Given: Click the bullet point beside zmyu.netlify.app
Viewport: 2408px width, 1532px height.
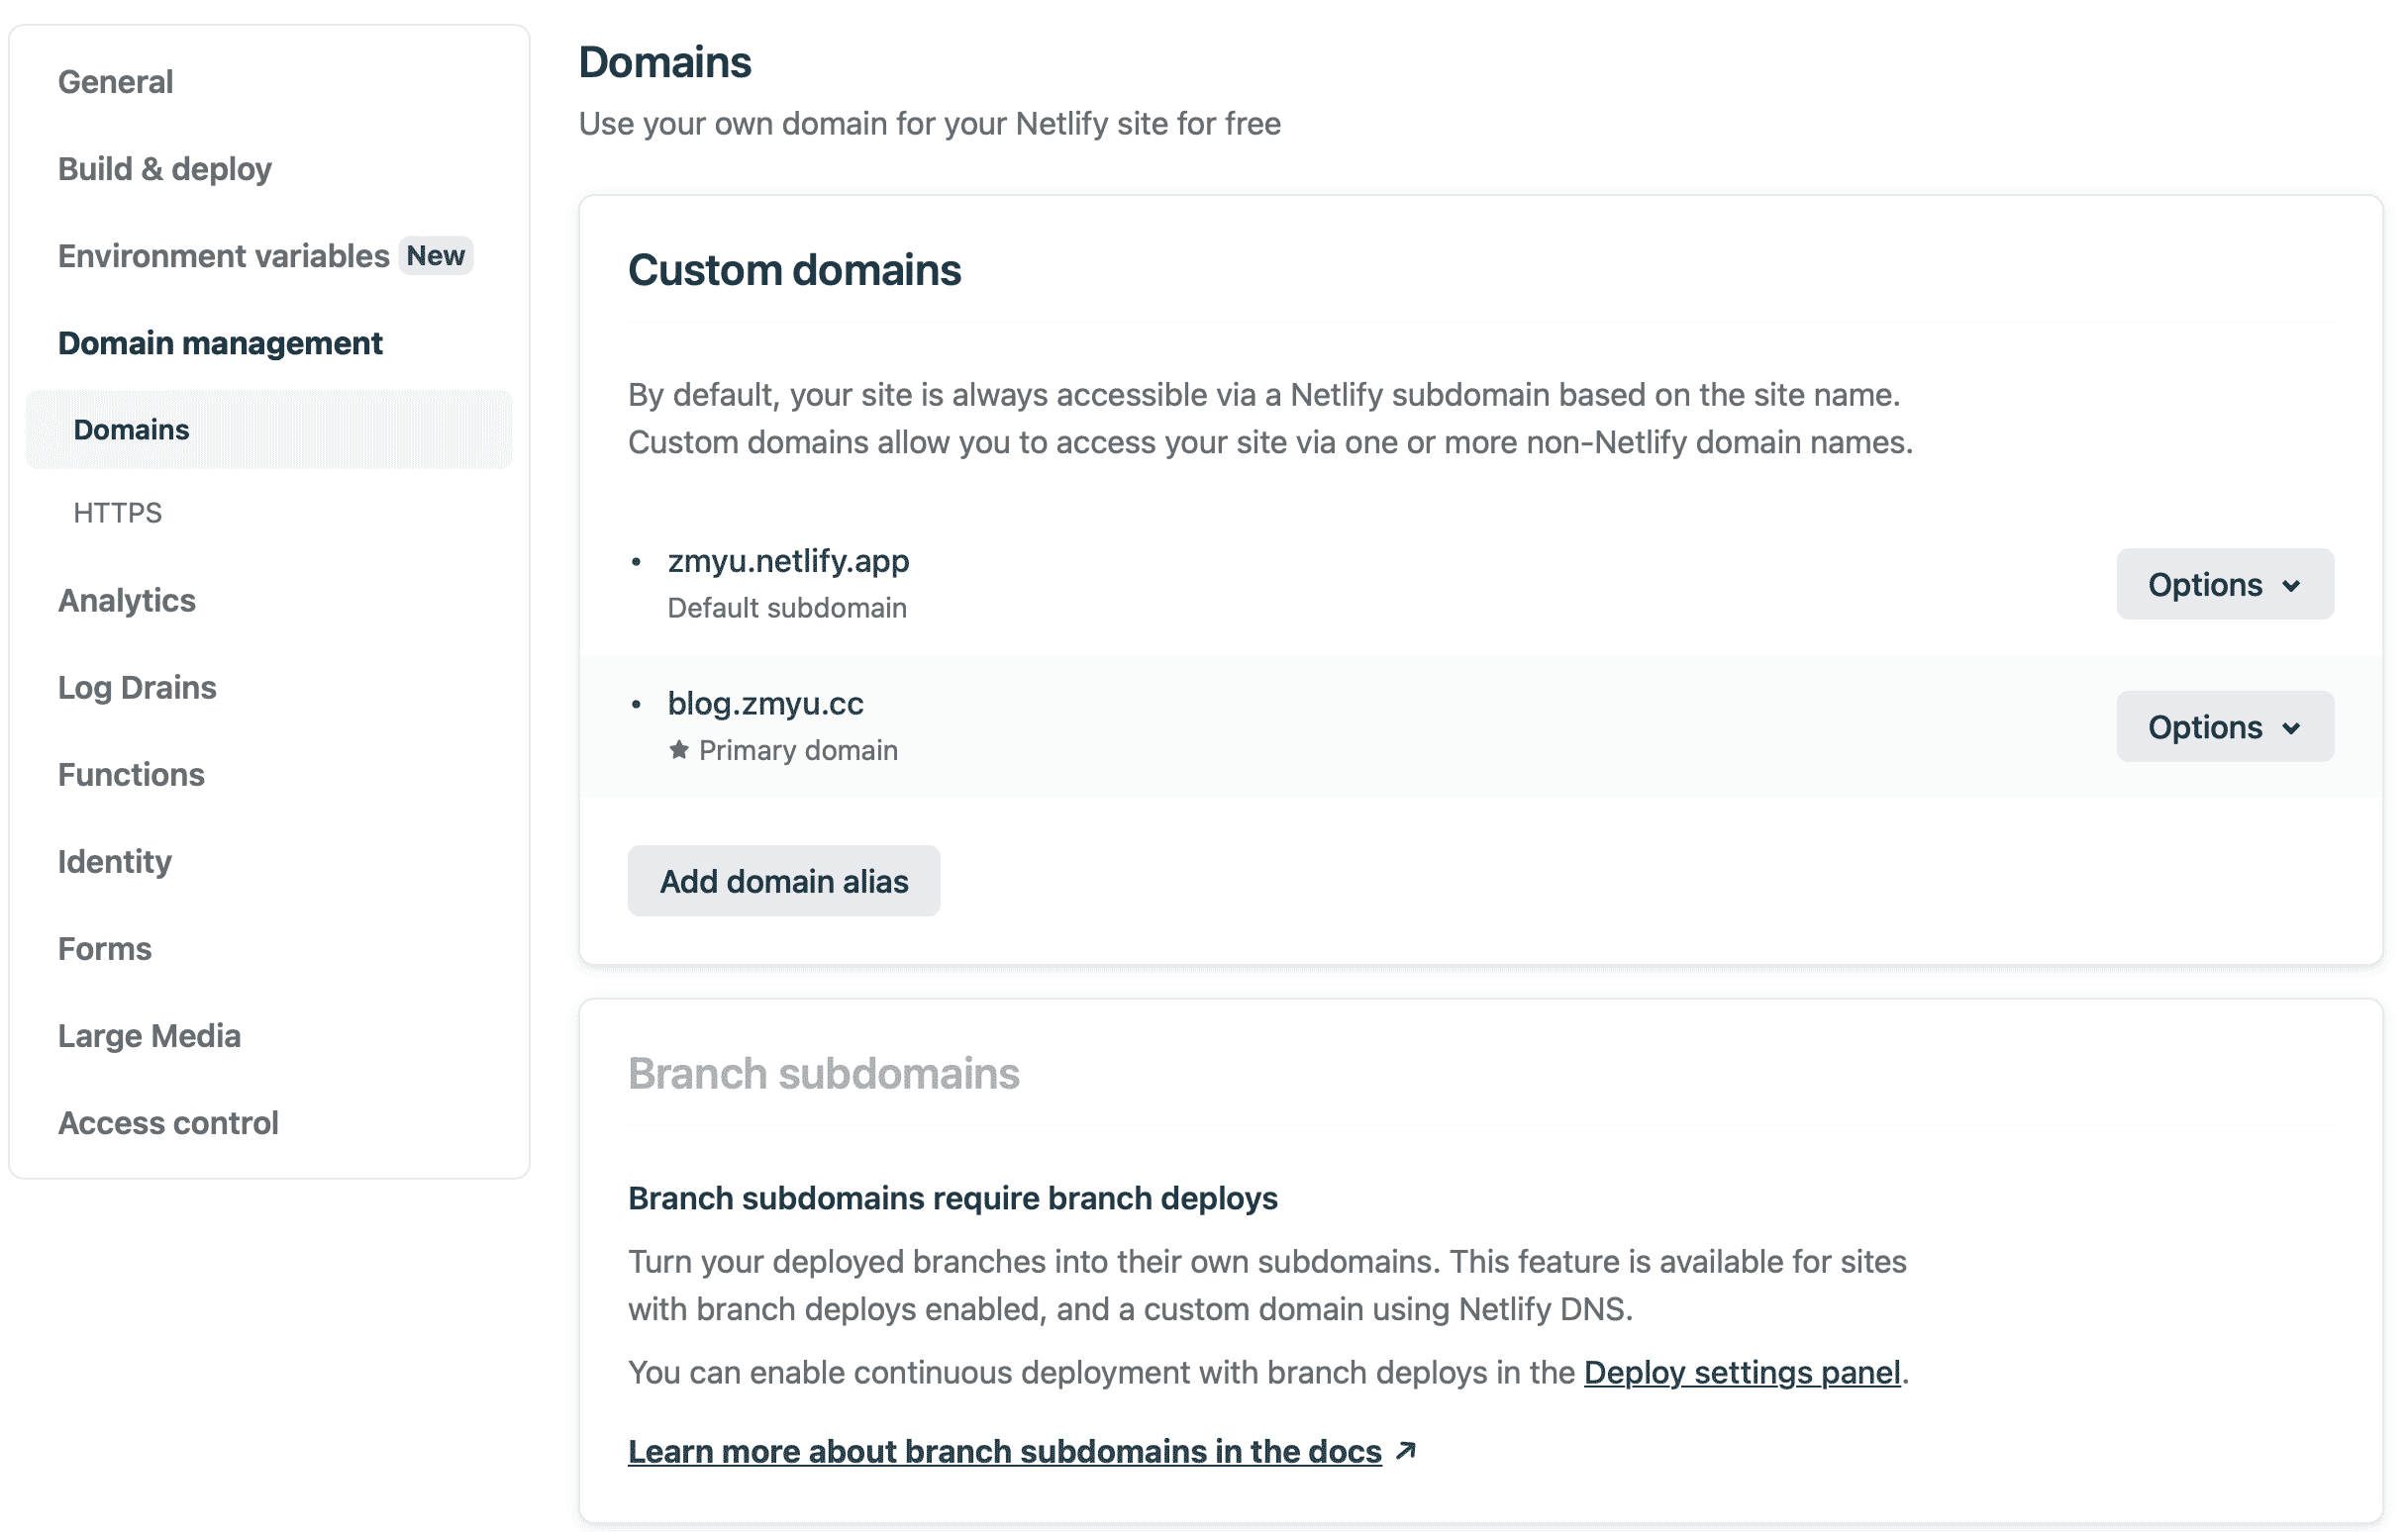Looking at the screenshot, I should pyautogui.click(x=638, y=560).
